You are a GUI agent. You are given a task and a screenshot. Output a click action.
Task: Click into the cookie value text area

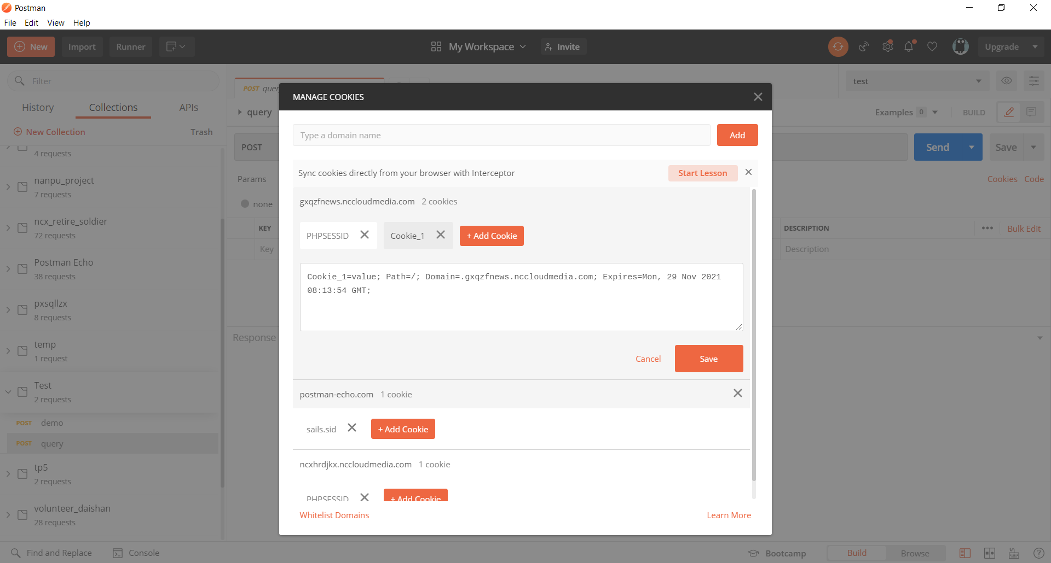pyautogui.click(x=521, y=297)
